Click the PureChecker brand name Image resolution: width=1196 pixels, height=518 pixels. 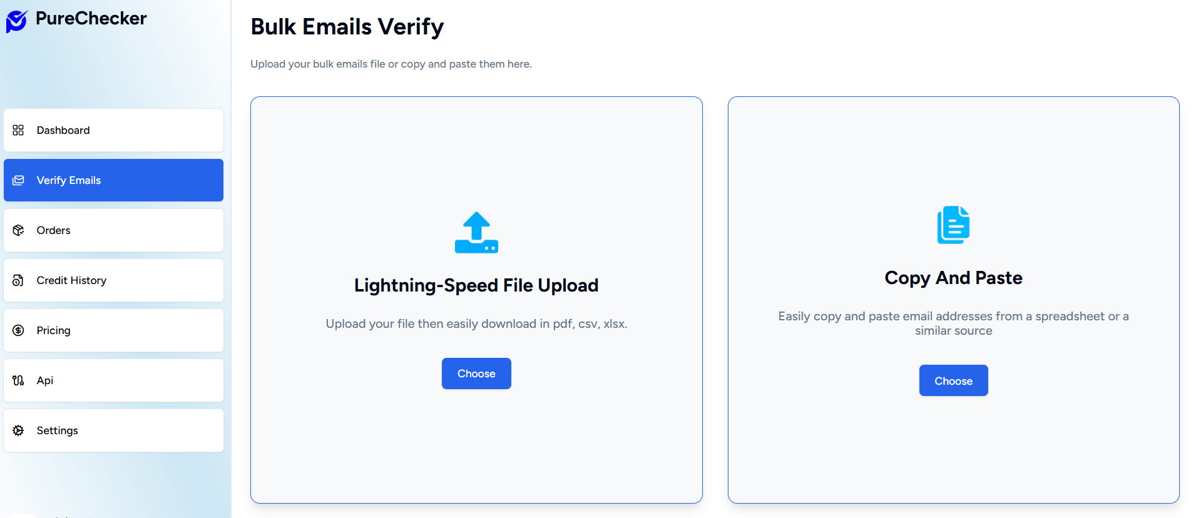(x=91, y=19)
